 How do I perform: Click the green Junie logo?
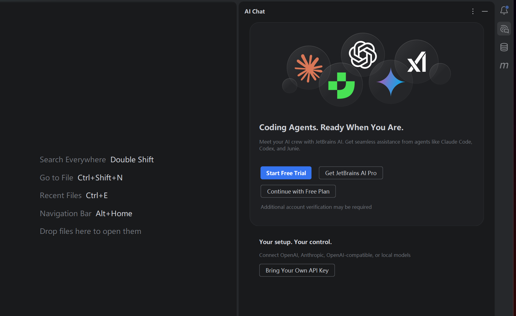tap(341, 85)
